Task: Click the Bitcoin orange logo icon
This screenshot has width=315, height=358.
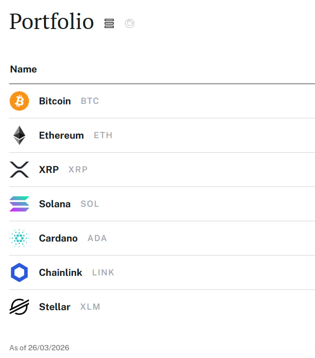Action: [x=19, y=101]
